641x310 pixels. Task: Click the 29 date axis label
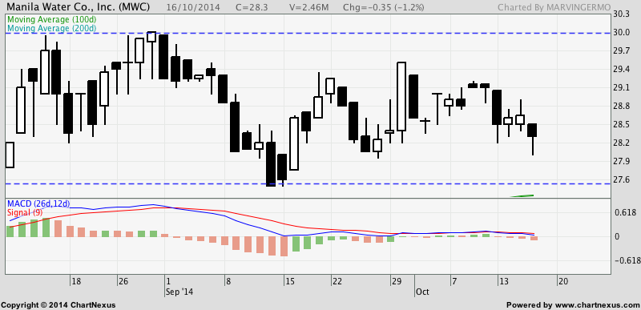tap(397, 281)
